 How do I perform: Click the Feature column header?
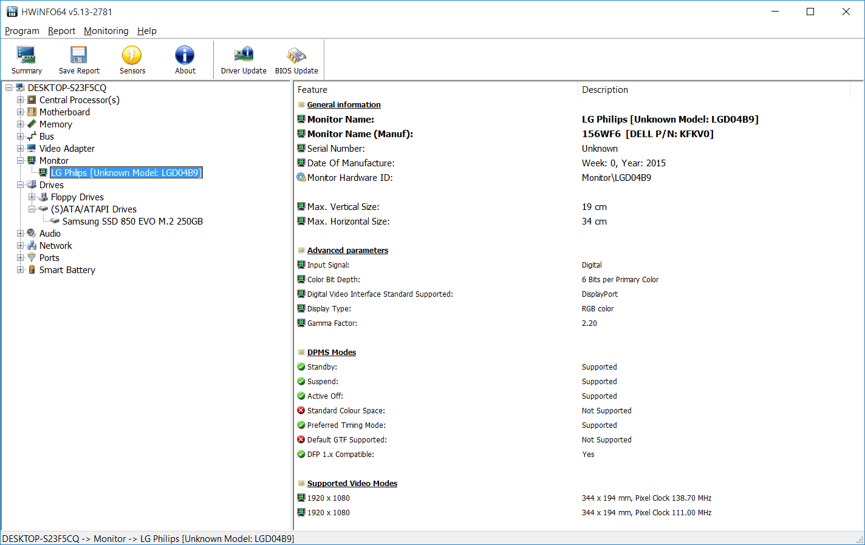coord(436,90)
